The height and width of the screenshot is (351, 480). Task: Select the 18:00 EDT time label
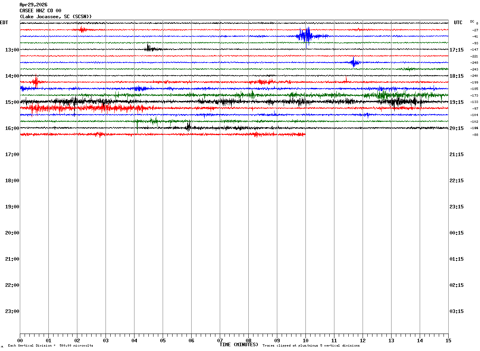click(x=12, y=181)
